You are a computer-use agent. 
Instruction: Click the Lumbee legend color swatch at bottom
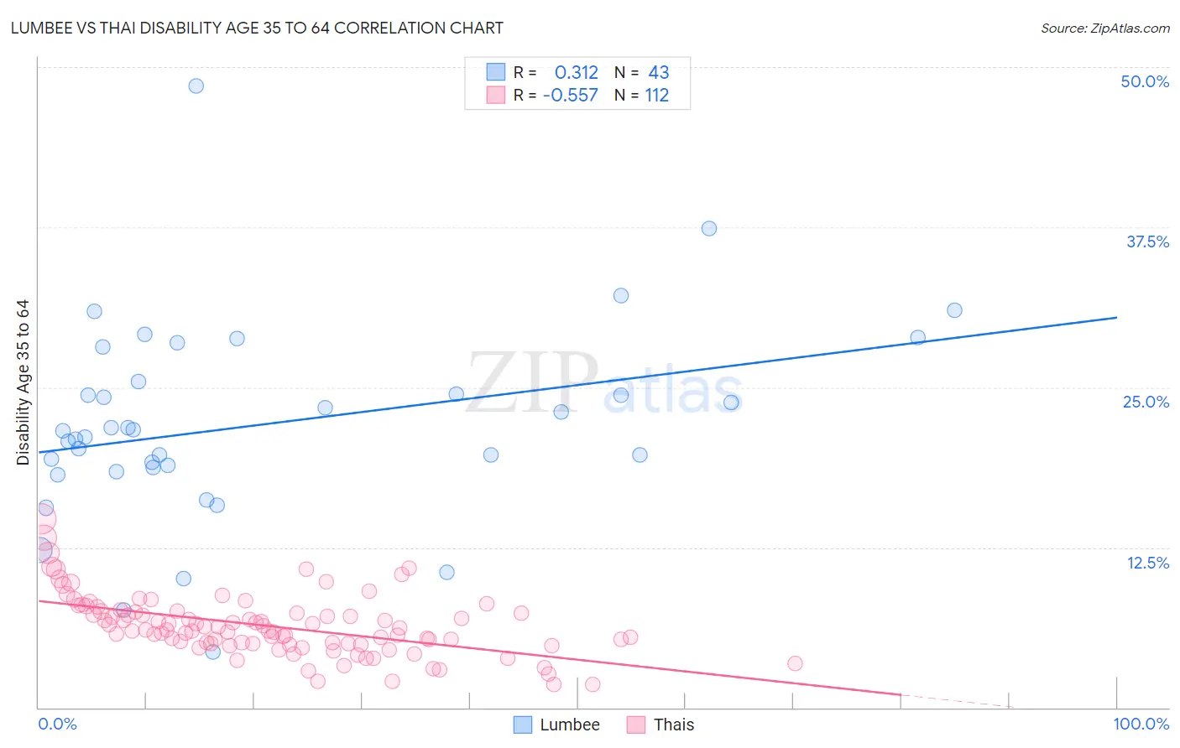pyautogui.click(x=523, y=725)
